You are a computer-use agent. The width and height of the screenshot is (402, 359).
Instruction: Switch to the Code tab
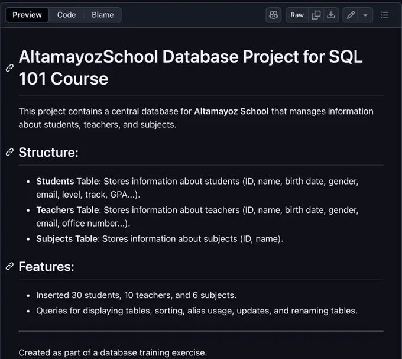pyautogui.click(x=66, y=15)
